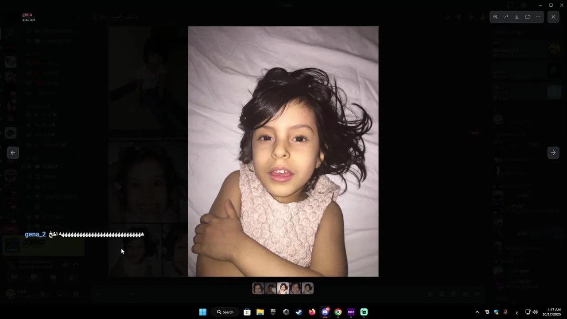Switch to Discord via its taskbar icon
This screenshot has height=319, width=567.
pyautogui.click(x=325, y=312)
